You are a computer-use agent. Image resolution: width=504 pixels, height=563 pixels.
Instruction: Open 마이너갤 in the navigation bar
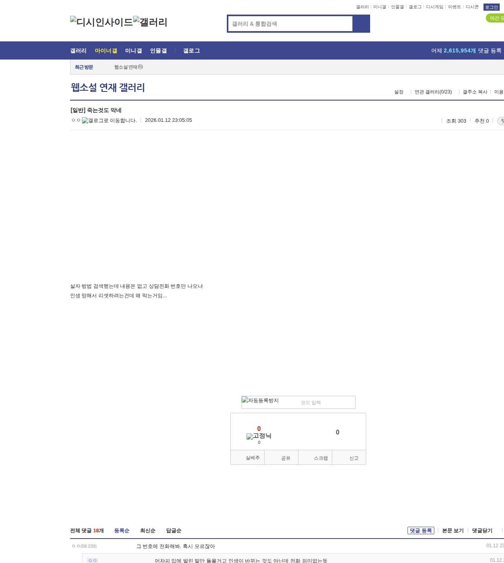106,51
